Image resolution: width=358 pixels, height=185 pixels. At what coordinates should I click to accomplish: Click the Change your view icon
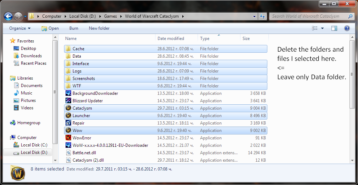(x=314, y=28)
